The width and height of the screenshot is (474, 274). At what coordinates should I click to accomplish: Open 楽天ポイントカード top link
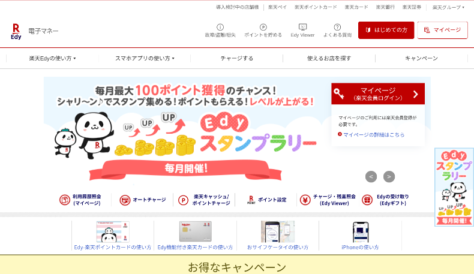(x=315, y=7)
